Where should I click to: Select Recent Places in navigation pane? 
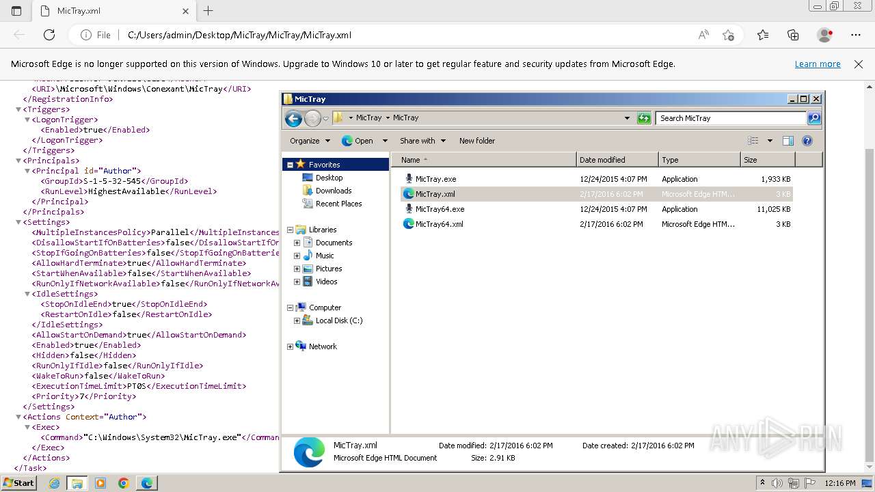click(338, 204)
